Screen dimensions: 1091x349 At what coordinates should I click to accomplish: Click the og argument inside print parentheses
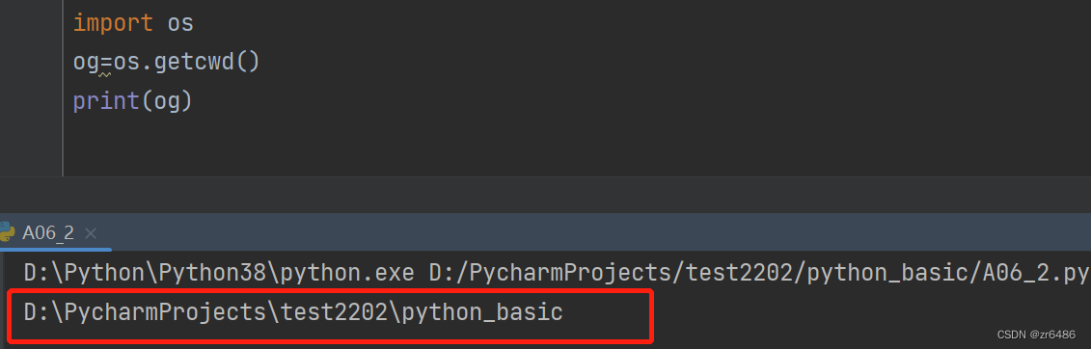pyautogui.click(x=166, y=103)
